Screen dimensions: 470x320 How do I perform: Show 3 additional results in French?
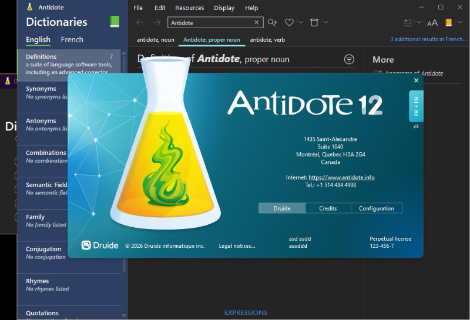[x=428, y=39]
